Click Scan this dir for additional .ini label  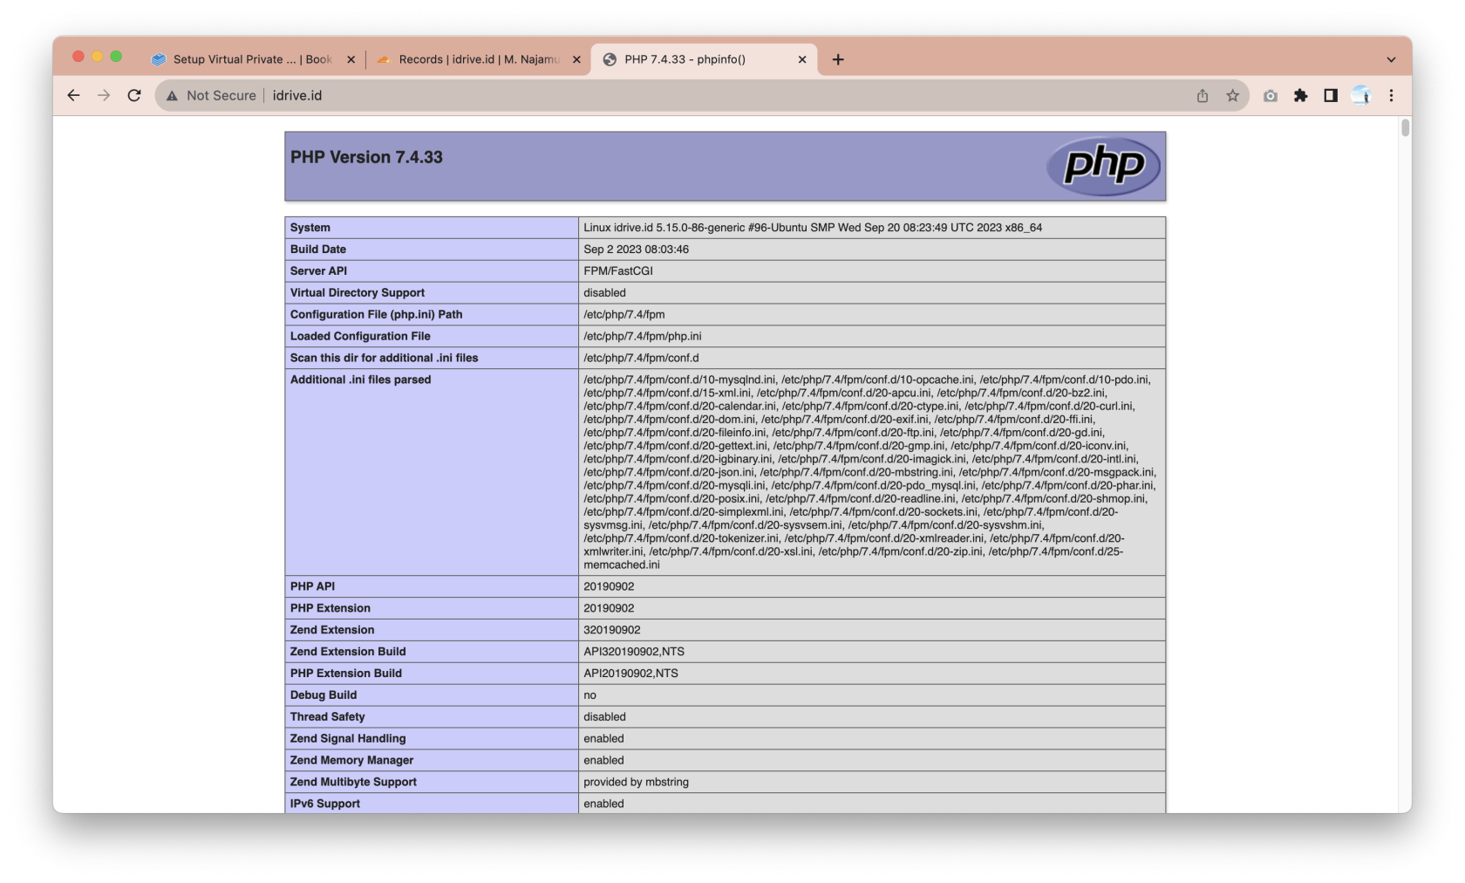point(385,359)
